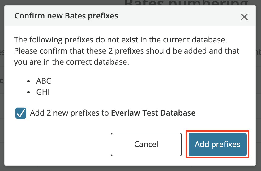Uncheck the Add 2 new prefixes checkbox

(21, 113)
